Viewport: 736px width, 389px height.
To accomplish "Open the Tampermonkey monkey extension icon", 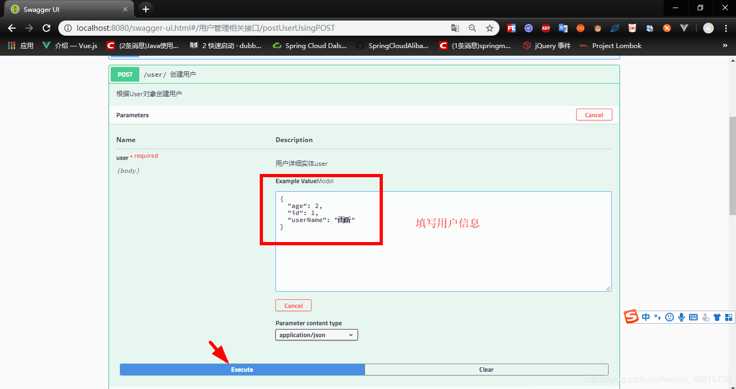I will [x=598, y=28].
